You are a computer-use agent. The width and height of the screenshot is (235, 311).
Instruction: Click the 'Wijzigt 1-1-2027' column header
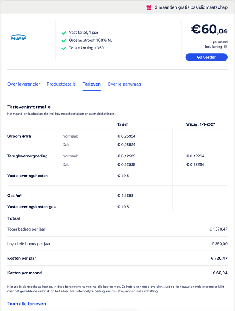tap(200, 124)
